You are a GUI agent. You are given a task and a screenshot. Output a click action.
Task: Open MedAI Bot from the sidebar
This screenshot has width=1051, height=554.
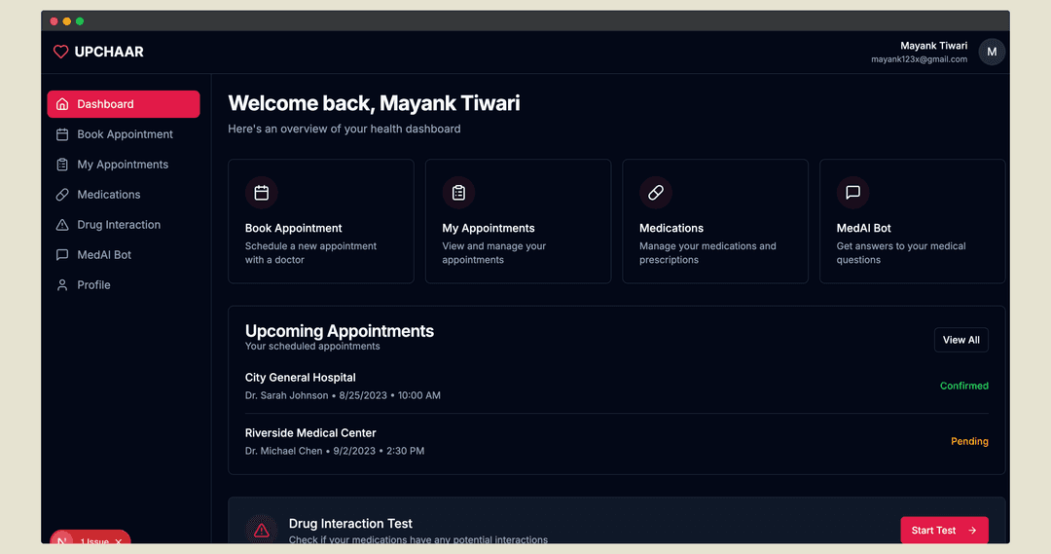[103, 255]
